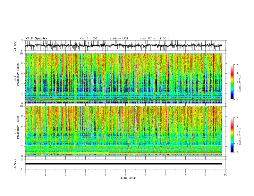Click the 'station=ATH' label

tap(119, 38)
